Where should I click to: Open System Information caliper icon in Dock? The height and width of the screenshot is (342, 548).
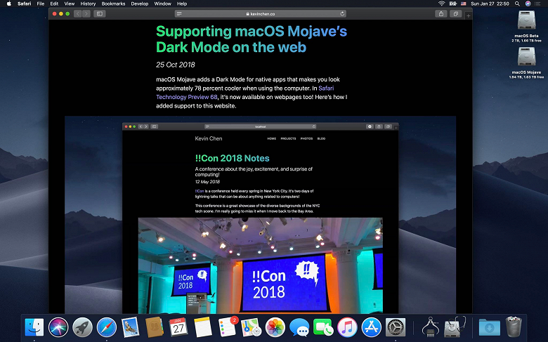click(x=430, y=327)
